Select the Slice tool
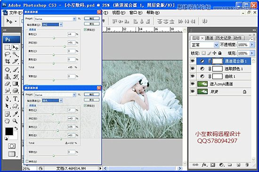 point(15,61)
